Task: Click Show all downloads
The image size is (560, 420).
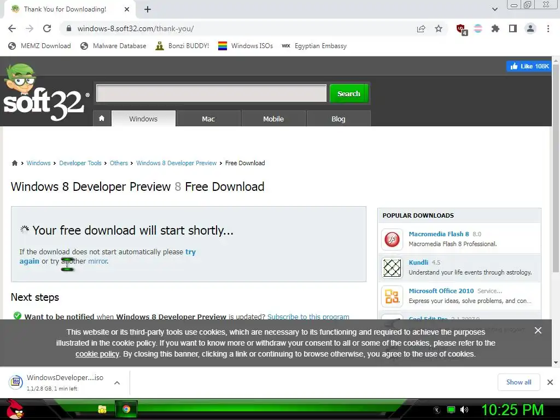Action: click(x=518, y=382)
